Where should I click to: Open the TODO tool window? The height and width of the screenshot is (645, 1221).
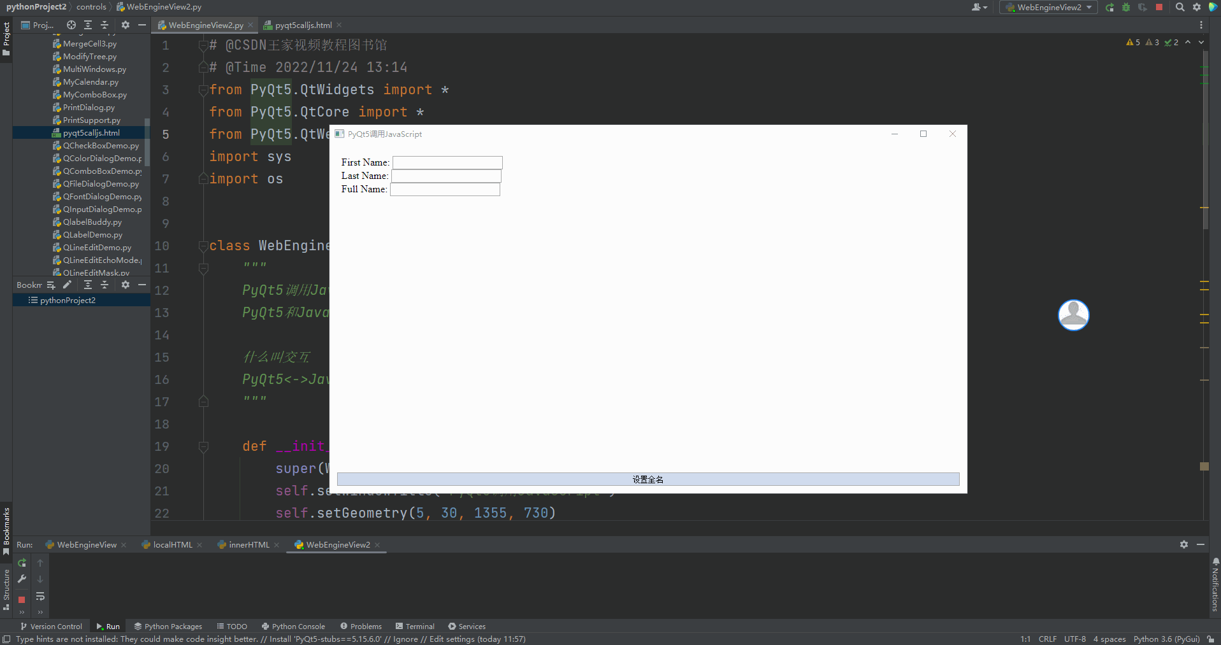pos(232,627)
